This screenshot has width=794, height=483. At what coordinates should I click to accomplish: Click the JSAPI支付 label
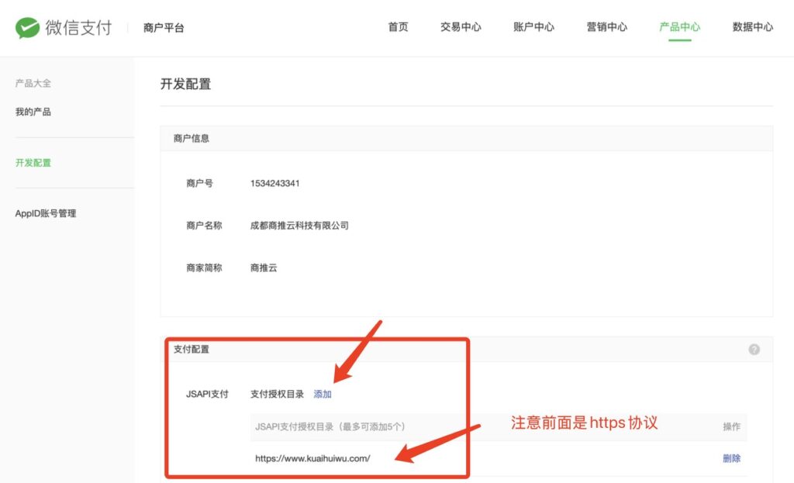(x=207, y=394)
